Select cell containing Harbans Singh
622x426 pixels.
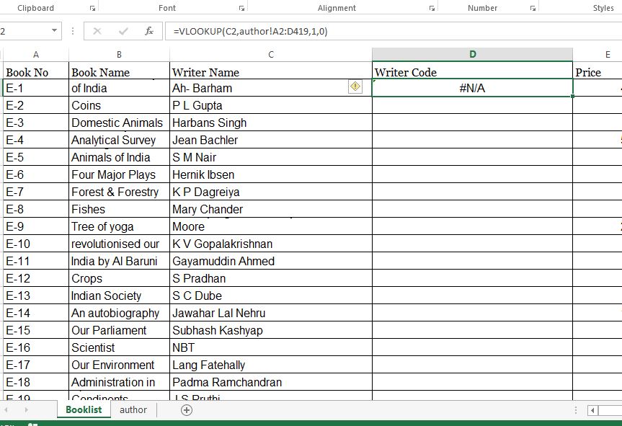point(271,123)
